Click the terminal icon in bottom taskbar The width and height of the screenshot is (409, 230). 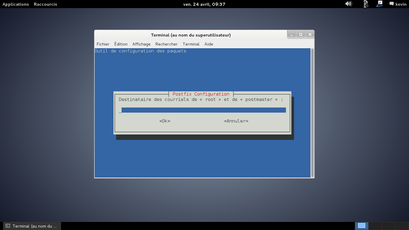(8, 226)
